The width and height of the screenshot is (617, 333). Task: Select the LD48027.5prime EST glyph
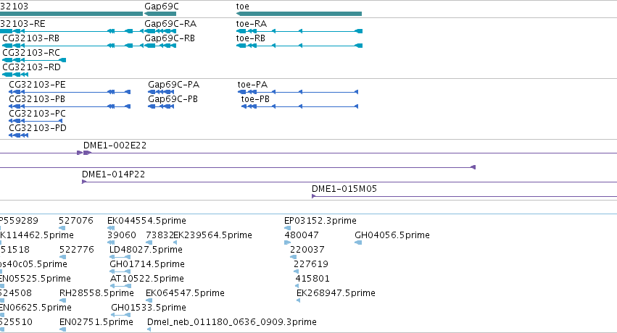tap(120, 257)
